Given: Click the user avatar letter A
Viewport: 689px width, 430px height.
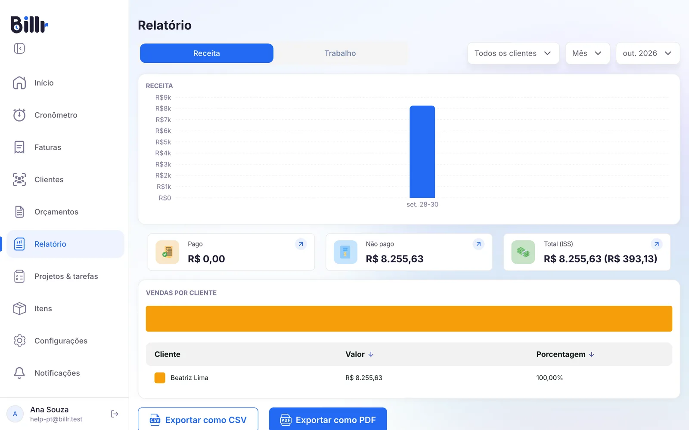Looking at the screenshot, I should [x=15, y=414].
